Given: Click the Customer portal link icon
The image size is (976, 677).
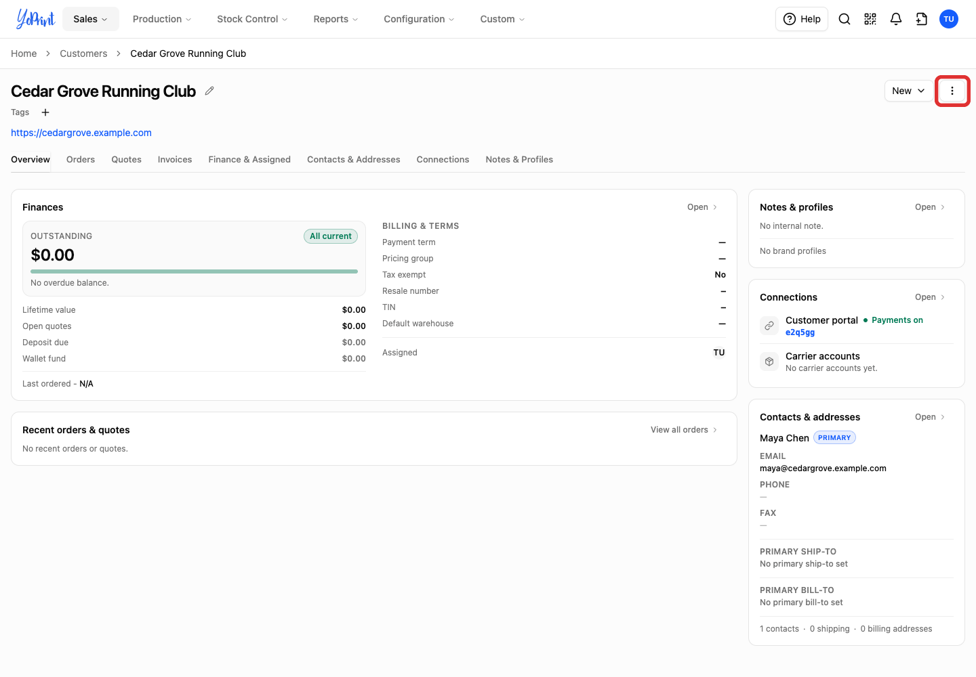Looking at the screenshot, I should 769,326.
